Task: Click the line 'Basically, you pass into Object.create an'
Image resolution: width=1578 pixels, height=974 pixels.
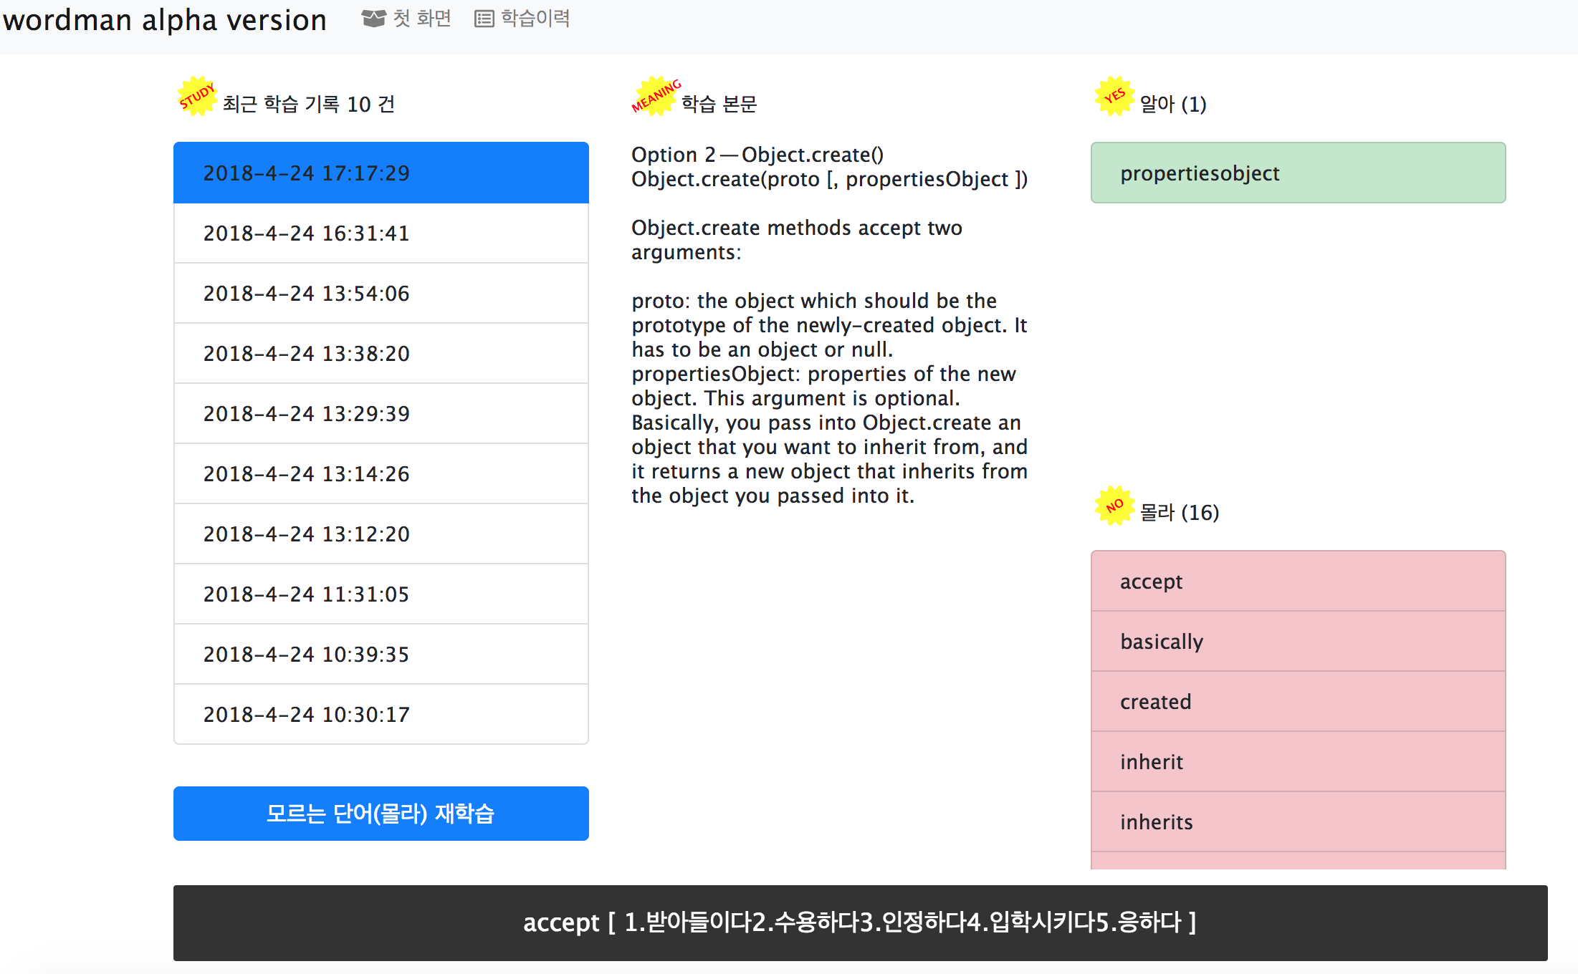Action: tap(826, 423)
